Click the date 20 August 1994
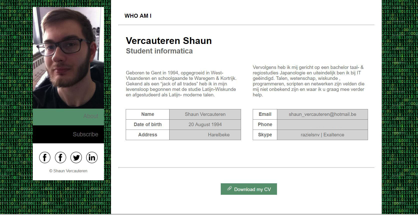This screenshot has height=215, width=418. click(205, 125)
